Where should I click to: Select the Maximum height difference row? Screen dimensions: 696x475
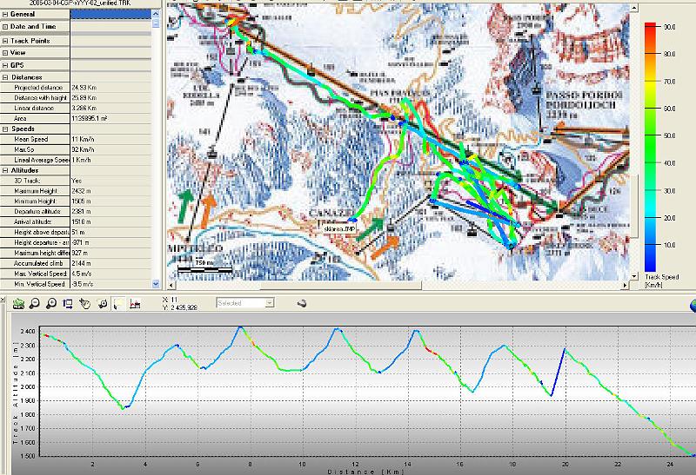coord(76,253)
